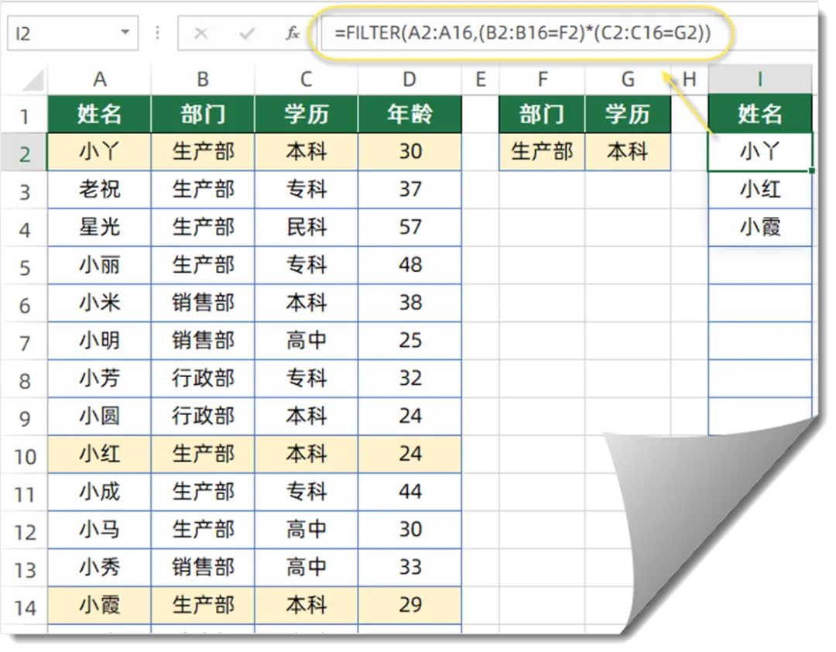836x652 pixels.
Task: Select column E header
Action: pyautogui.click(x=481, y=80)
